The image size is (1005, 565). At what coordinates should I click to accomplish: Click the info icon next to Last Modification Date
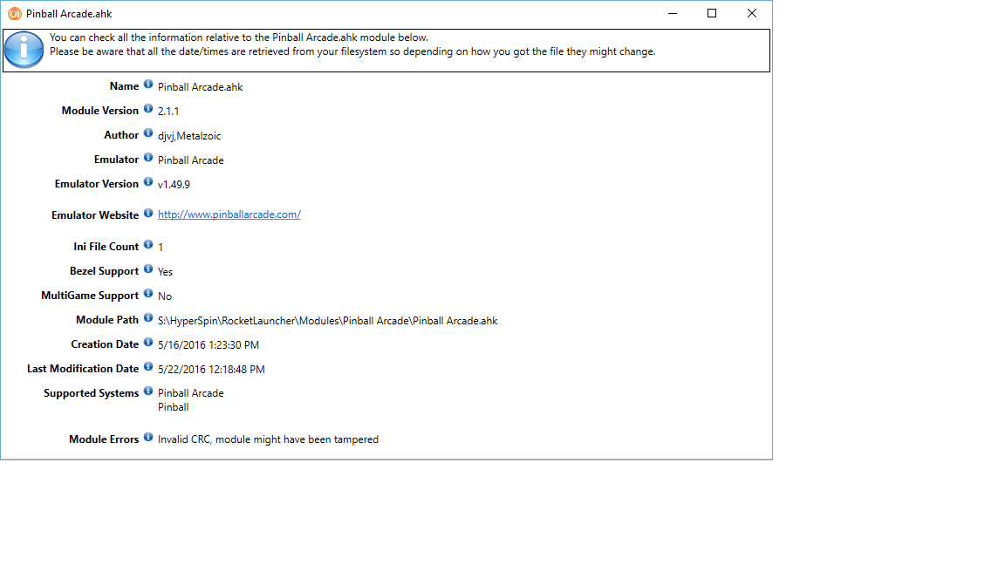coord(148,367)
